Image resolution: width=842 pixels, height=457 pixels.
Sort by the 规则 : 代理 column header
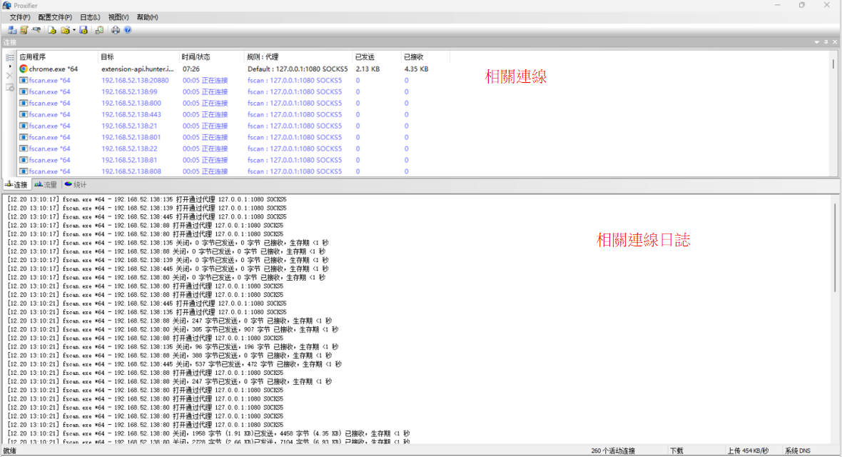[298, 56]
